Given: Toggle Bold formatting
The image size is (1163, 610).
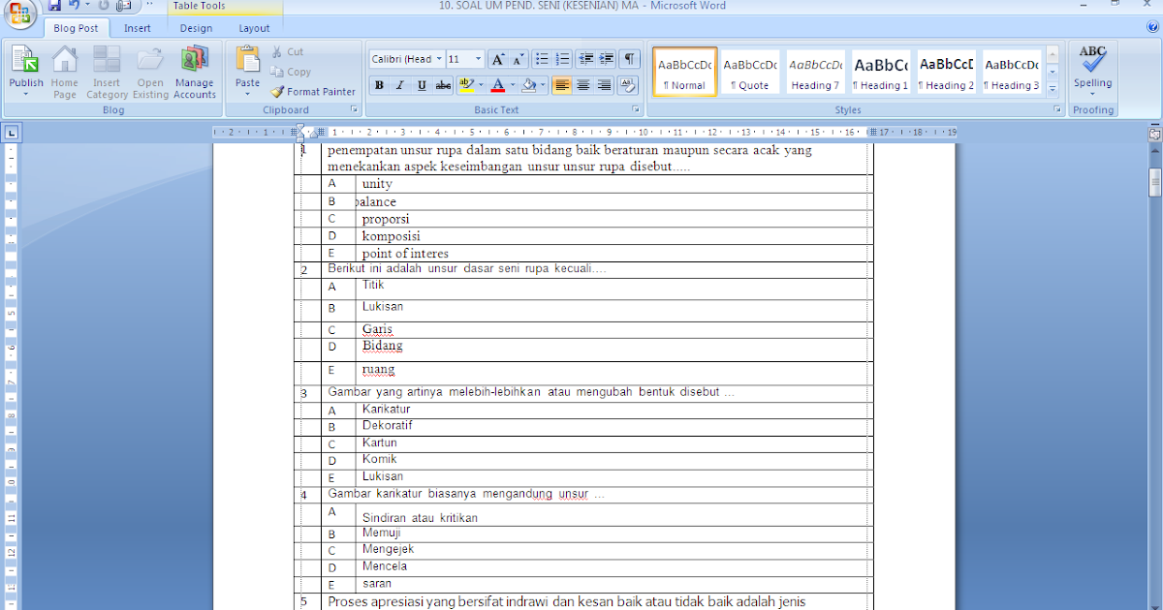Looking at the screenshot, I should pyautogui.click(x=379, y=85).
